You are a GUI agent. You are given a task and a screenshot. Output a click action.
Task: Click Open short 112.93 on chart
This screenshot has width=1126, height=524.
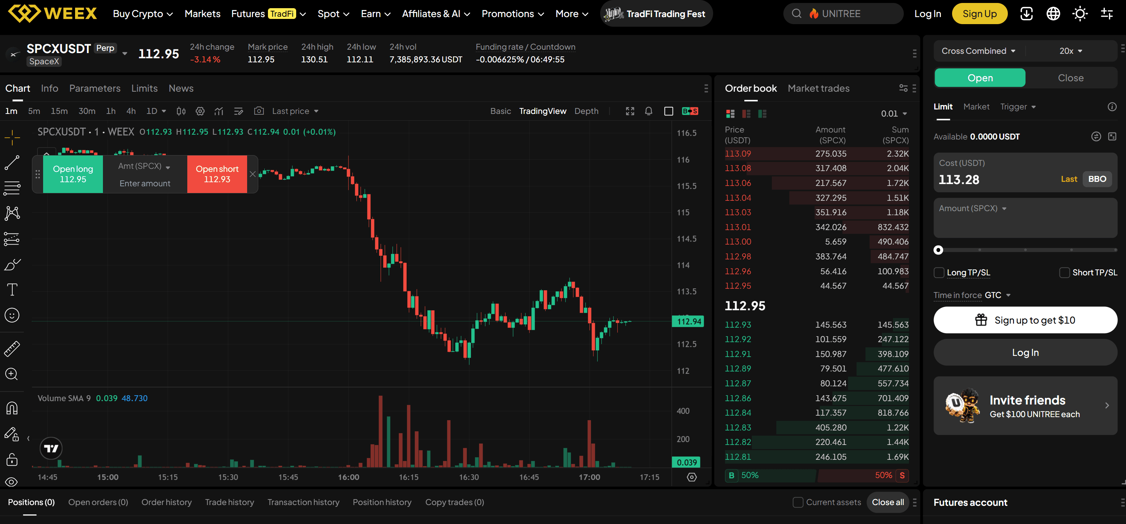tap(217, 174)
